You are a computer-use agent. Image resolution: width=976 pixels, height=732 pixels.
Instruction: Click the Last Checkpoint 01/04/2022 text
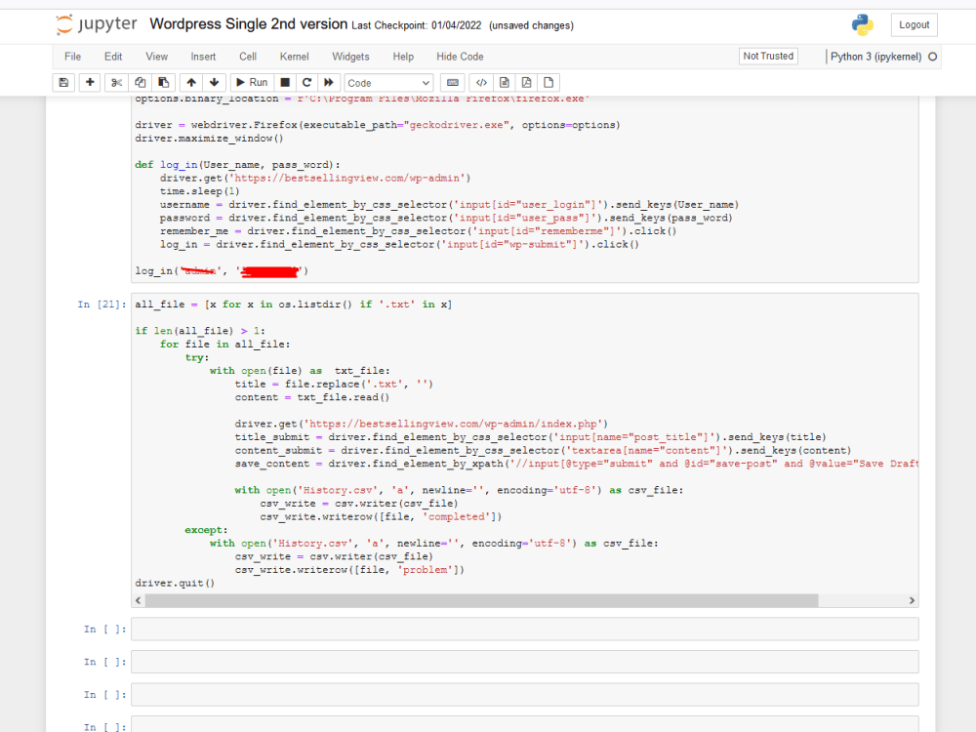417,25
